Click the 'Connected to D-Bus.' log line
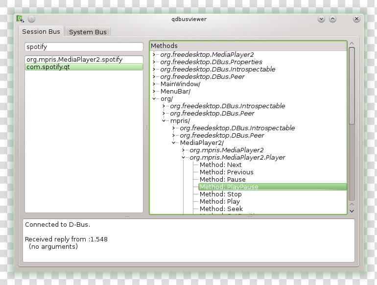The width and height of the screenshot is (377, 285). click(x=57, y=225)
